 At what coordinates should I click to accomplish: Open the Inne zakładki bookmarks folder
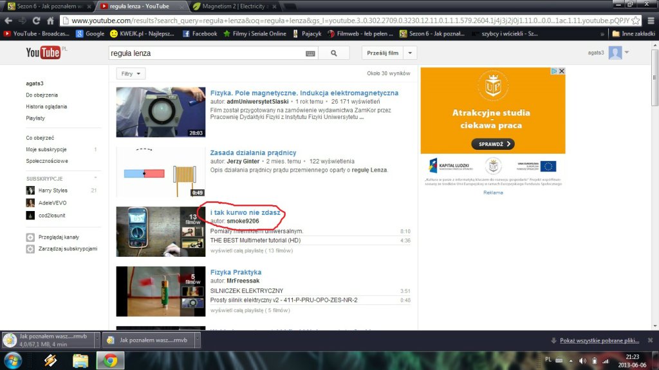click(x=633, y=33)
